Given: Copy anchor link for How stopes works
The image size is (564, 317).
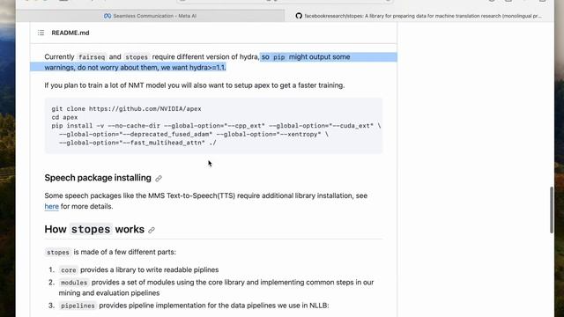Looking at the screenshot, I should coord(152,230).
